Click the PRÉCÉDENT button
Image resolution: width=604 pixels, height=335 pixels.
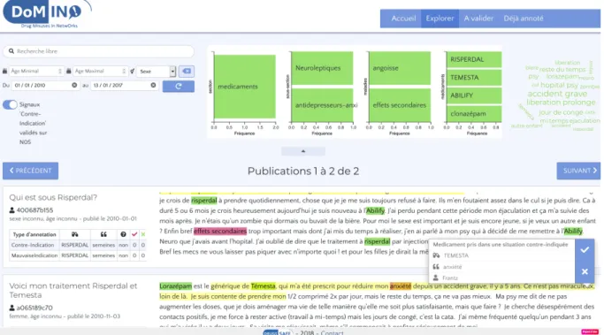pyautogui.click(x=30, y=171)
